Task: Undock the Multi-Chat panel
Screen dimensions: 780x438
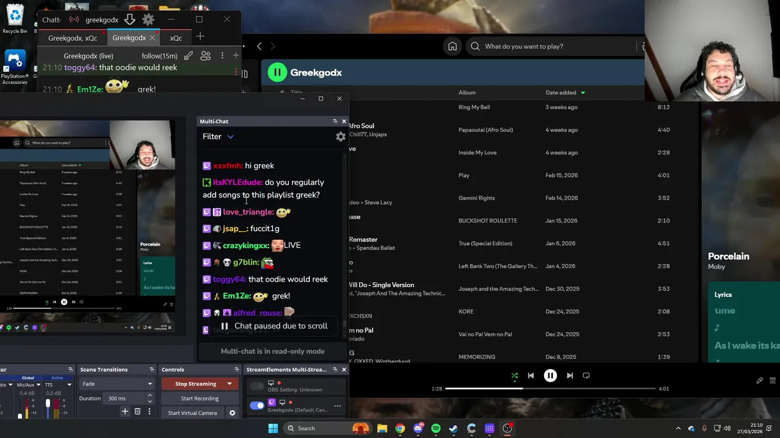Action: [x=335, y=121]
